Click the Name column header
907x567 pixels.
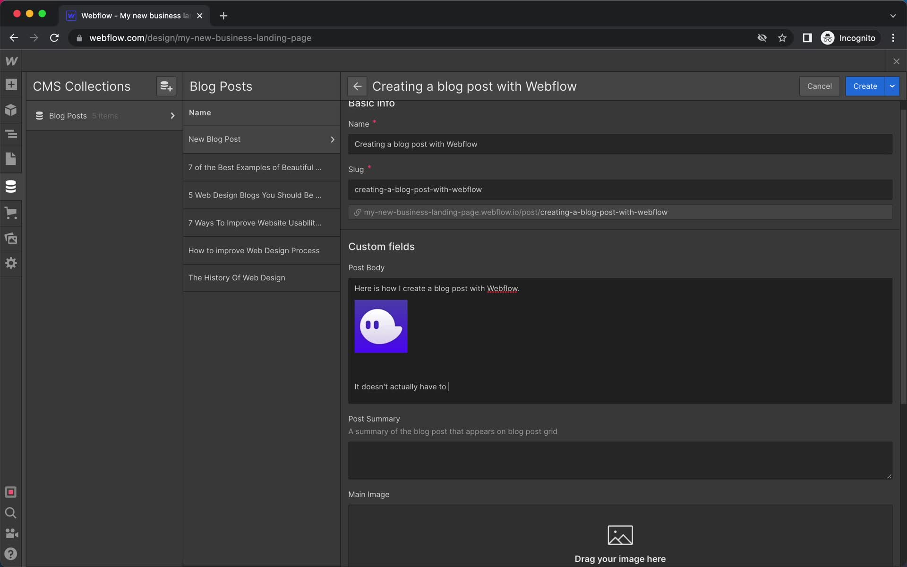click(x=200, y=113)
